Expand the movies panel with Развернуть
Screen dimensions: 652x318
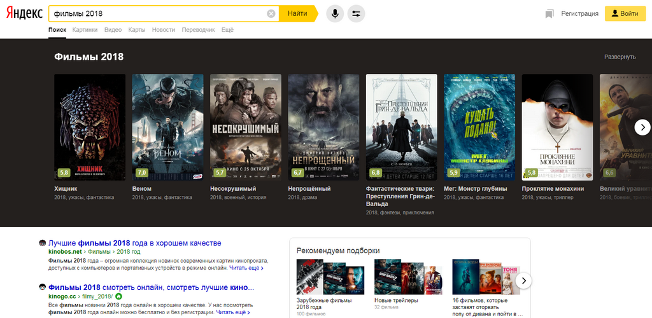(620, 57)
